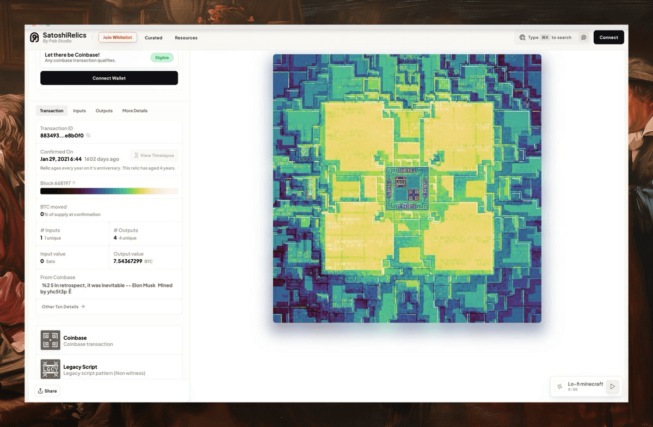Open the Resources menu
Viewport: 653px width, 427px height.
pos(186,38)
